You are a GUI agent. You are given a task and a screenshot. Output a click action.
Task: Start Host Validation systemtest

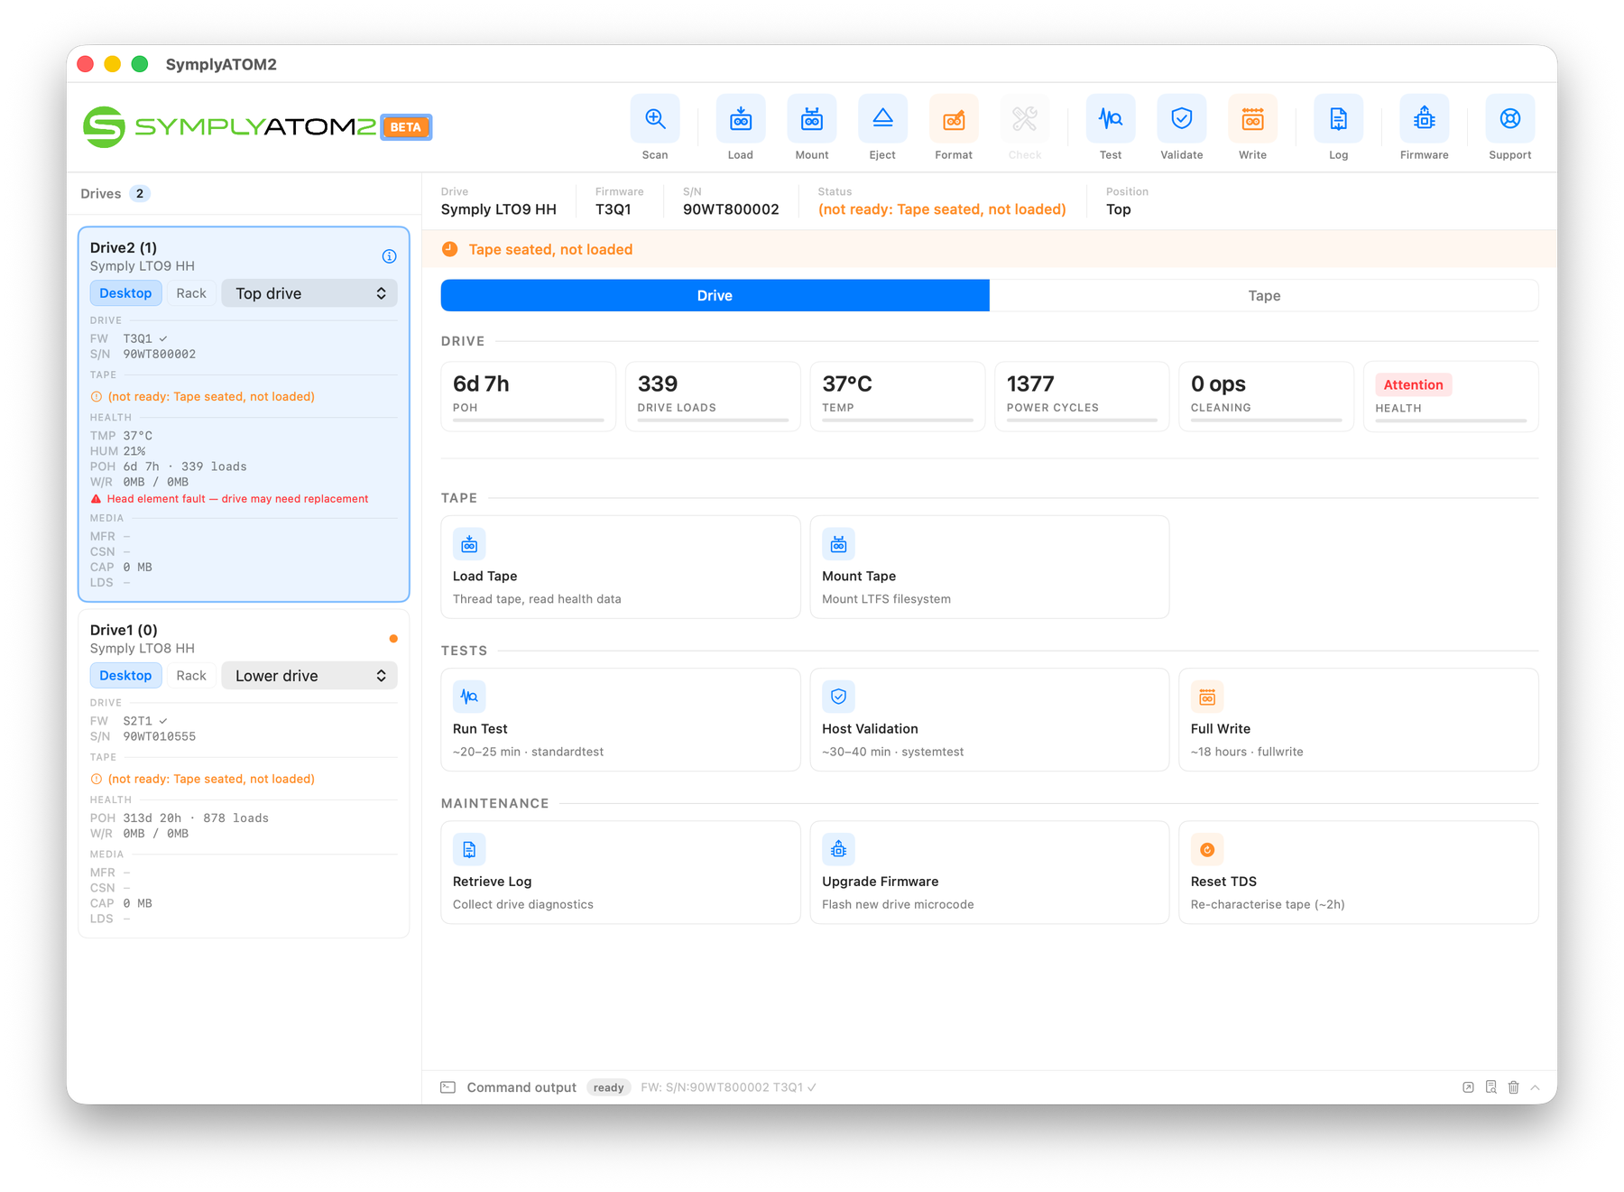click(990, 719)
